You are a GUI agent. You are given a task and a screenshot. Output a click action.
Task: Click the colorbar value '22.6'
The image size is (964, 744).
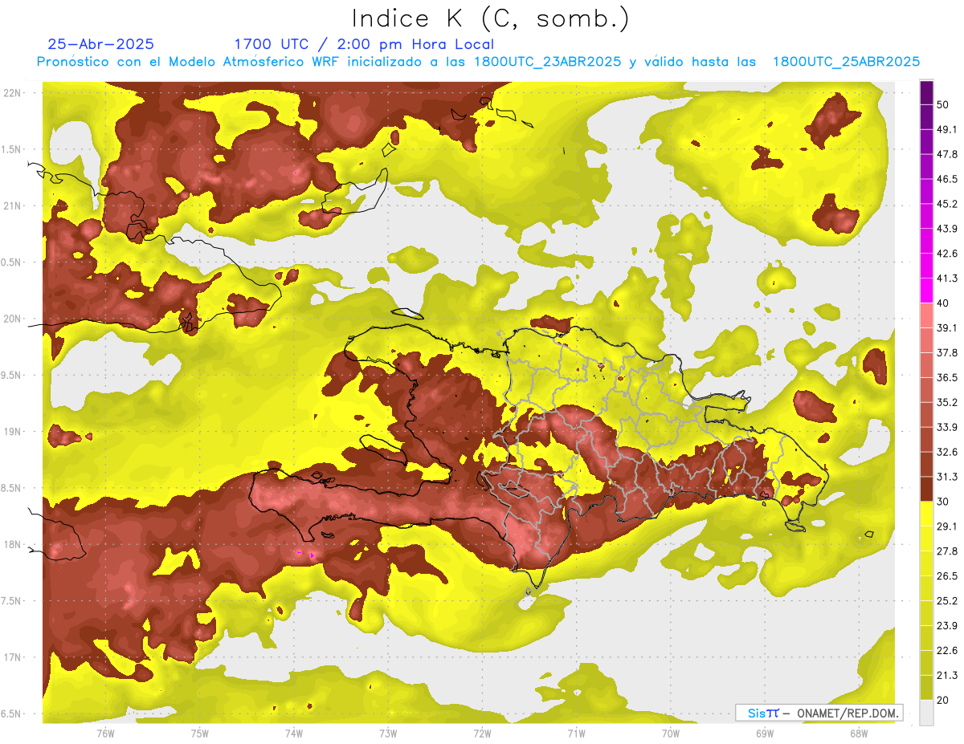[x=947, y=651]
